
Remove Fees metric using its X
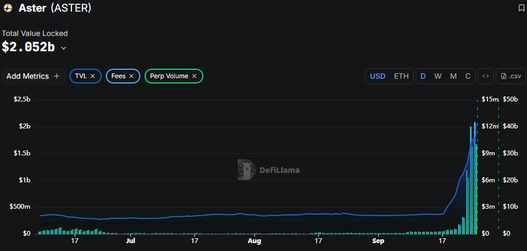pyautogui.click(x=131, y=76)
